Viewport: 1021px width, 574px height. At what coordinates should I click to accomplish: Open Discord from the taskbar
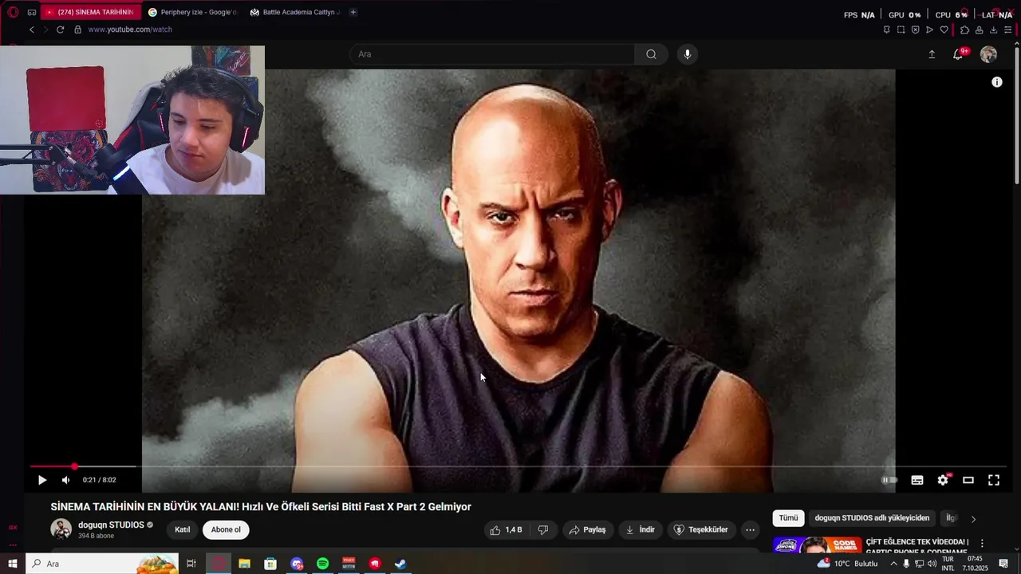pyautogui.click(x=297, y=564)
